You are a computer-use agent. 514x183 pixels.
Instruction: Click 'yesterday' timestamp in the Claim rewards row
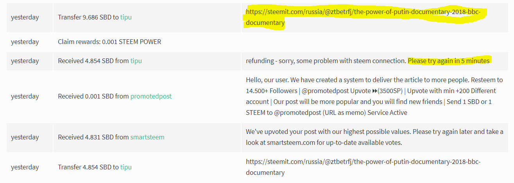(x=25, y=42)
